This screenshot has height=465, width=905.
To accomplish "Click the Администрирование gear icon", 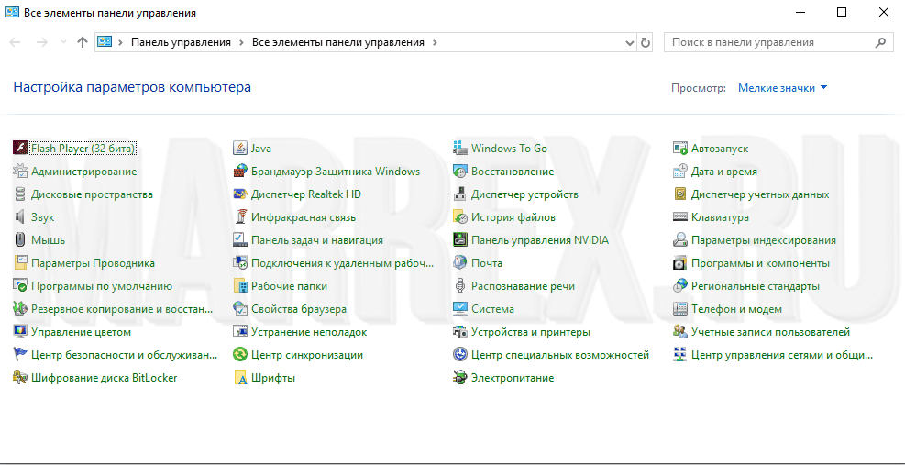I will (x=20, y=172).
